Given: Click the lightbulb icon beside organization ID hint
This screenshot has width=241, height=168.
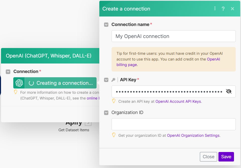Looking at the screenshot, I should (114, 135).
